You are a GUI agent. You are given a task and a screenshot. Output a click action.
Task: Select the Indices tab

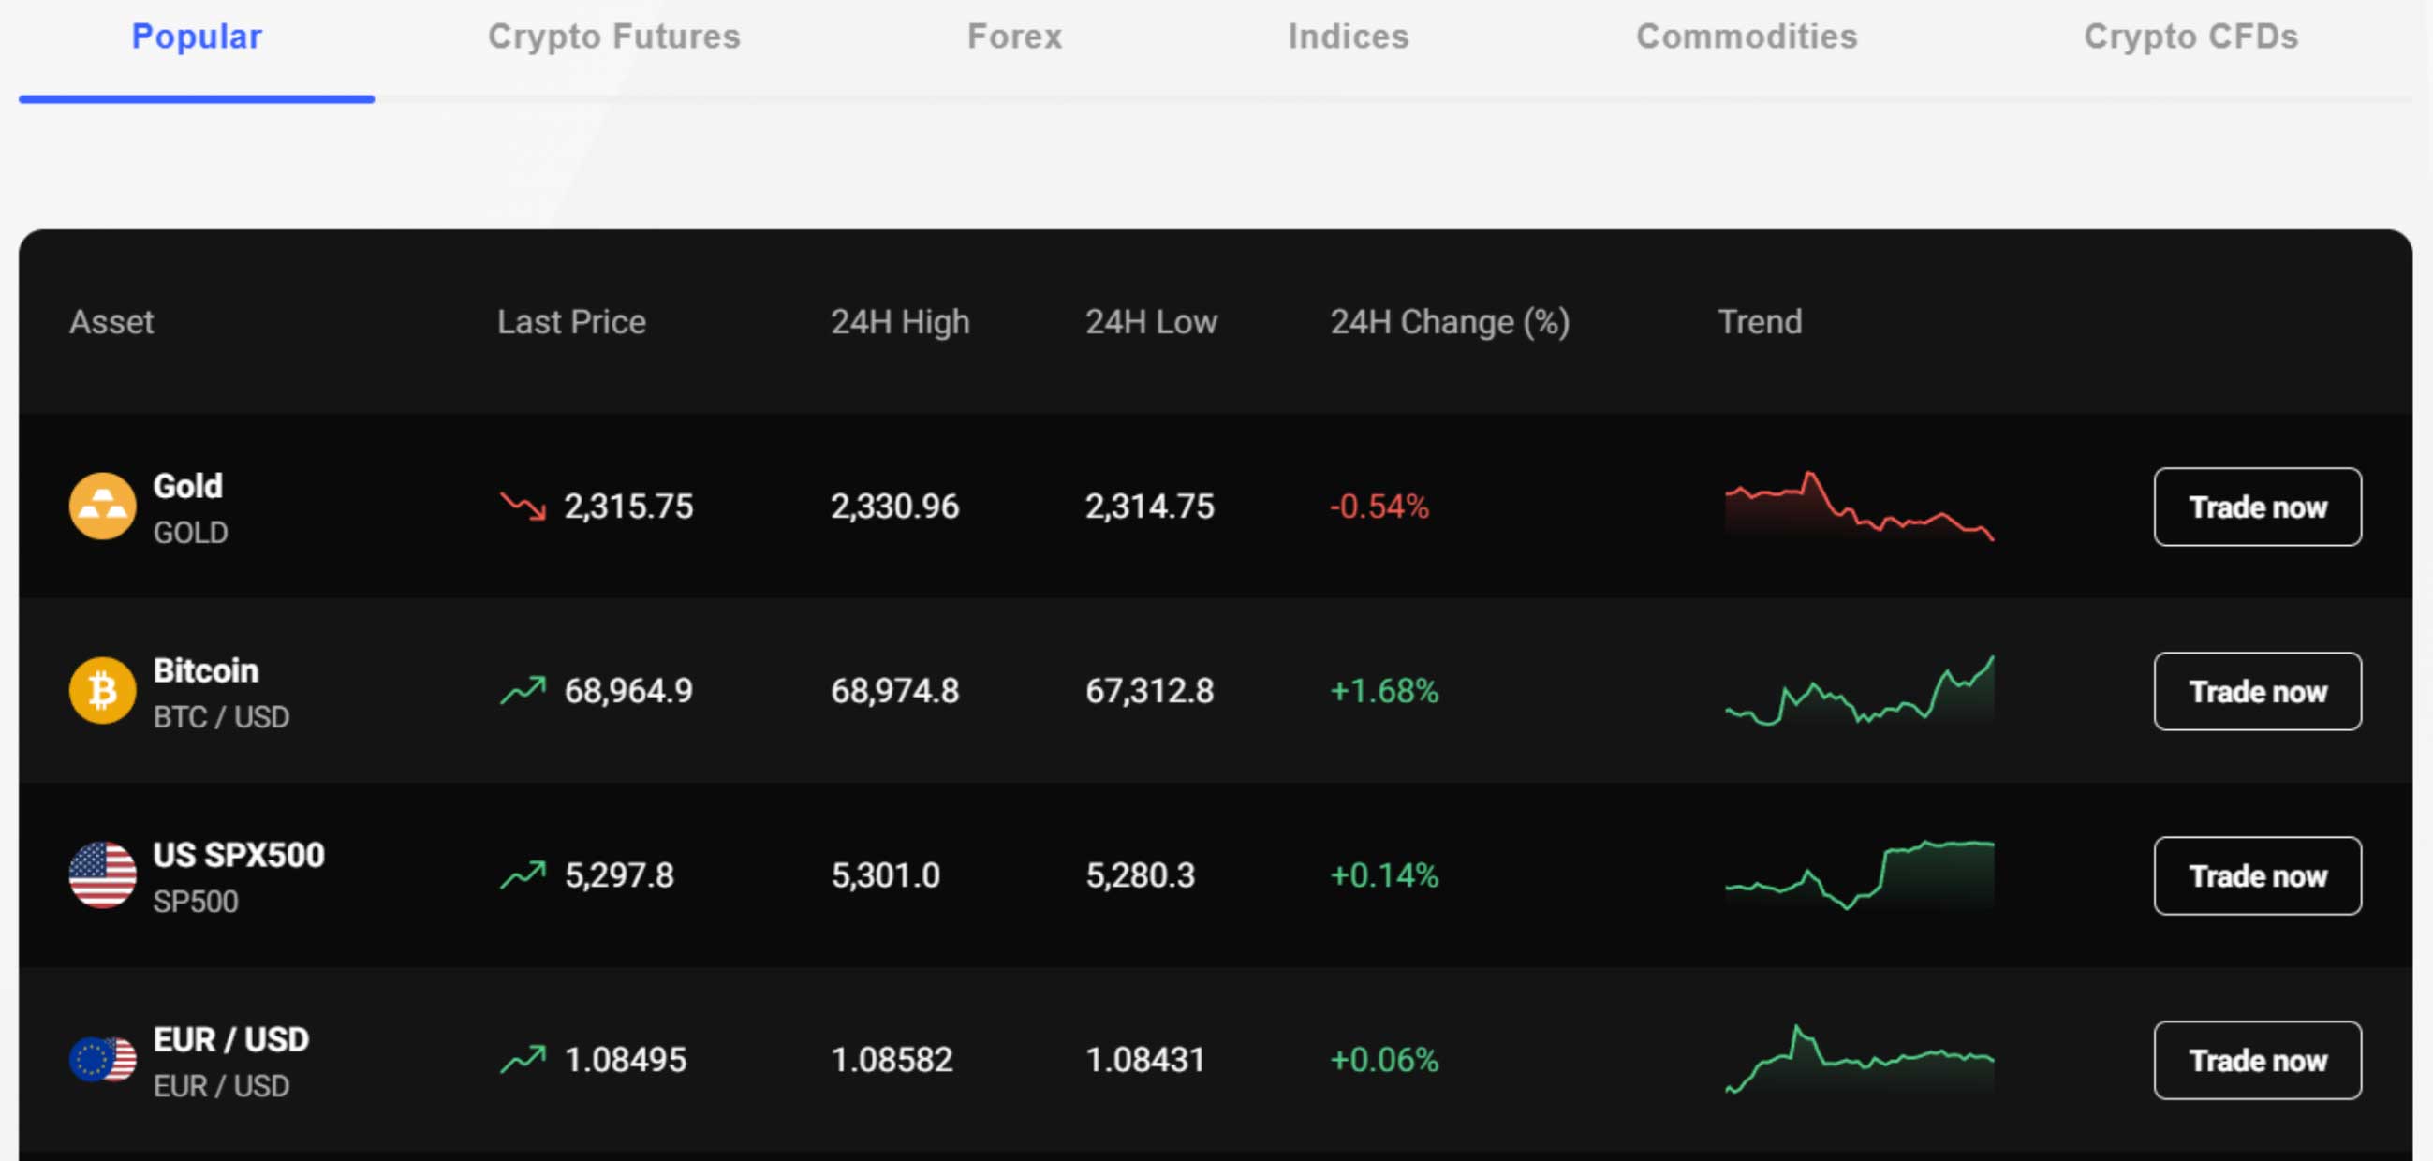1348,36
